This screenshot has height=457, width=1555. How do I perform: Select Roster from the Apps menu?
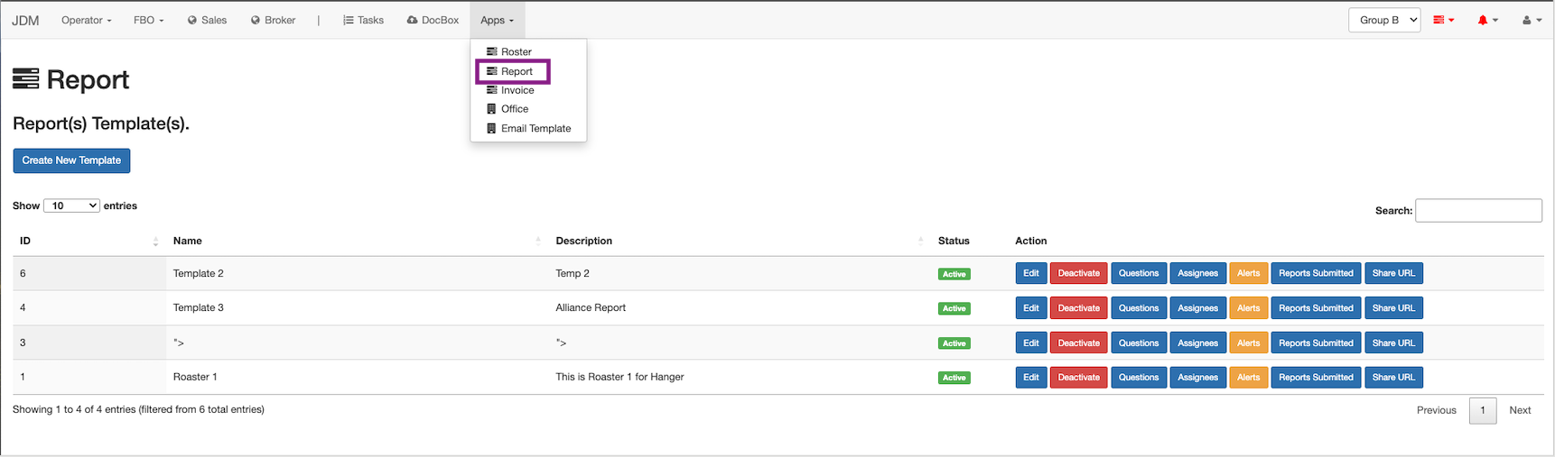pos(516,51)
